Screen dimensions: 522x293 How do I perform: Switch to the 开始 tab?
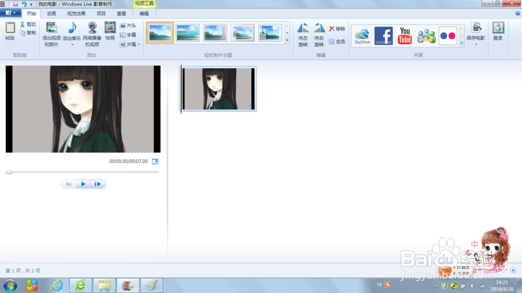tap(31, 14)
